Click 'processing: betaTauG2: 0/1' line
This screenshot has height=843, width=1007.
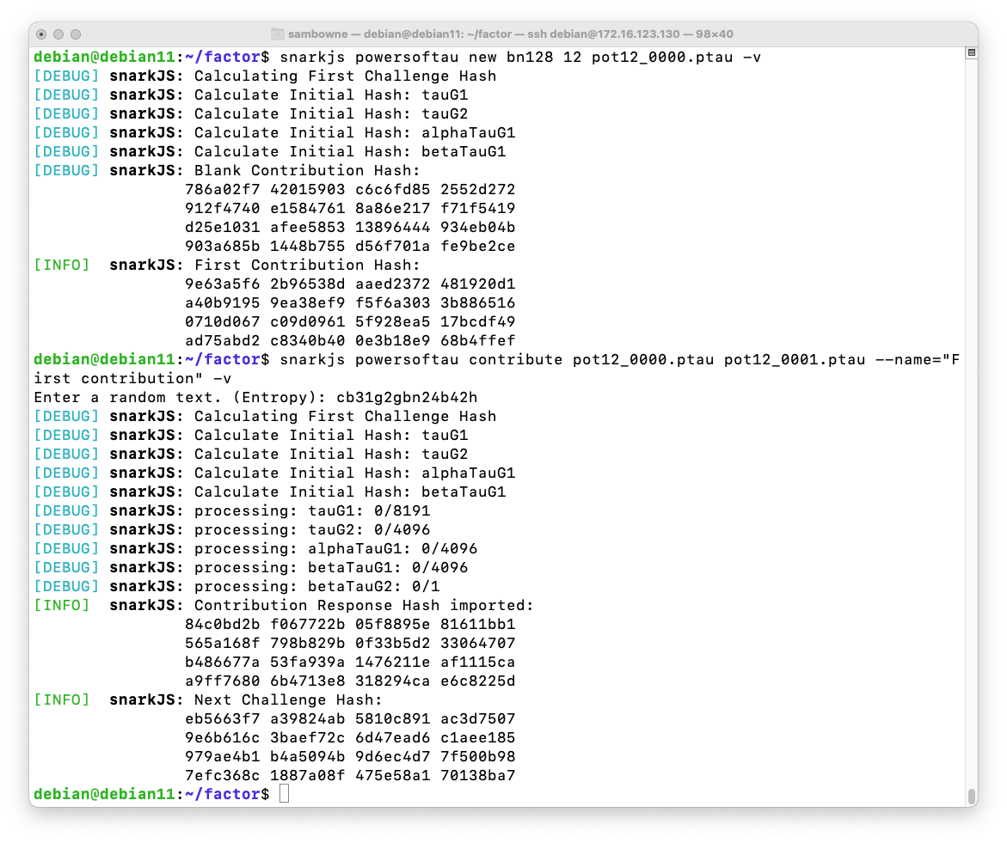pyautogui.click(x=317, y=587)
